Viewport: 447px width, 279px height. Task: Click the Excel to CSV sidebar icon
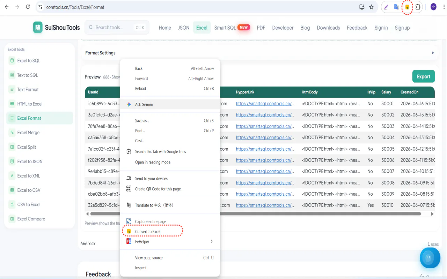(12, 190)
